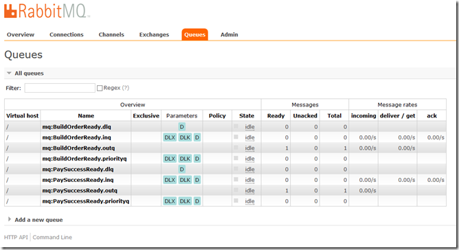Image resolution: width=459 pixels, height=250 pixels.
Task: Click the incoming column header
Action: pos(363,115)
